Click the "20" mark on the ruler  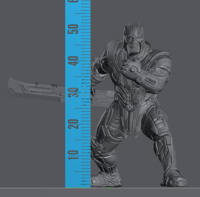point(73,124)
